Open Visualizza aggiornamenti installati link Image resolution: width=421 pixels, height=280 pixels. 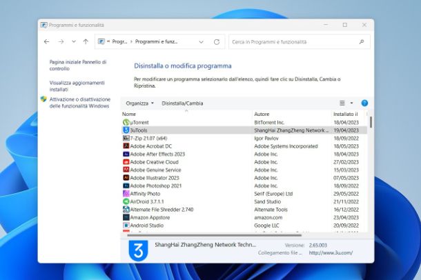click(x=77, y=86)
